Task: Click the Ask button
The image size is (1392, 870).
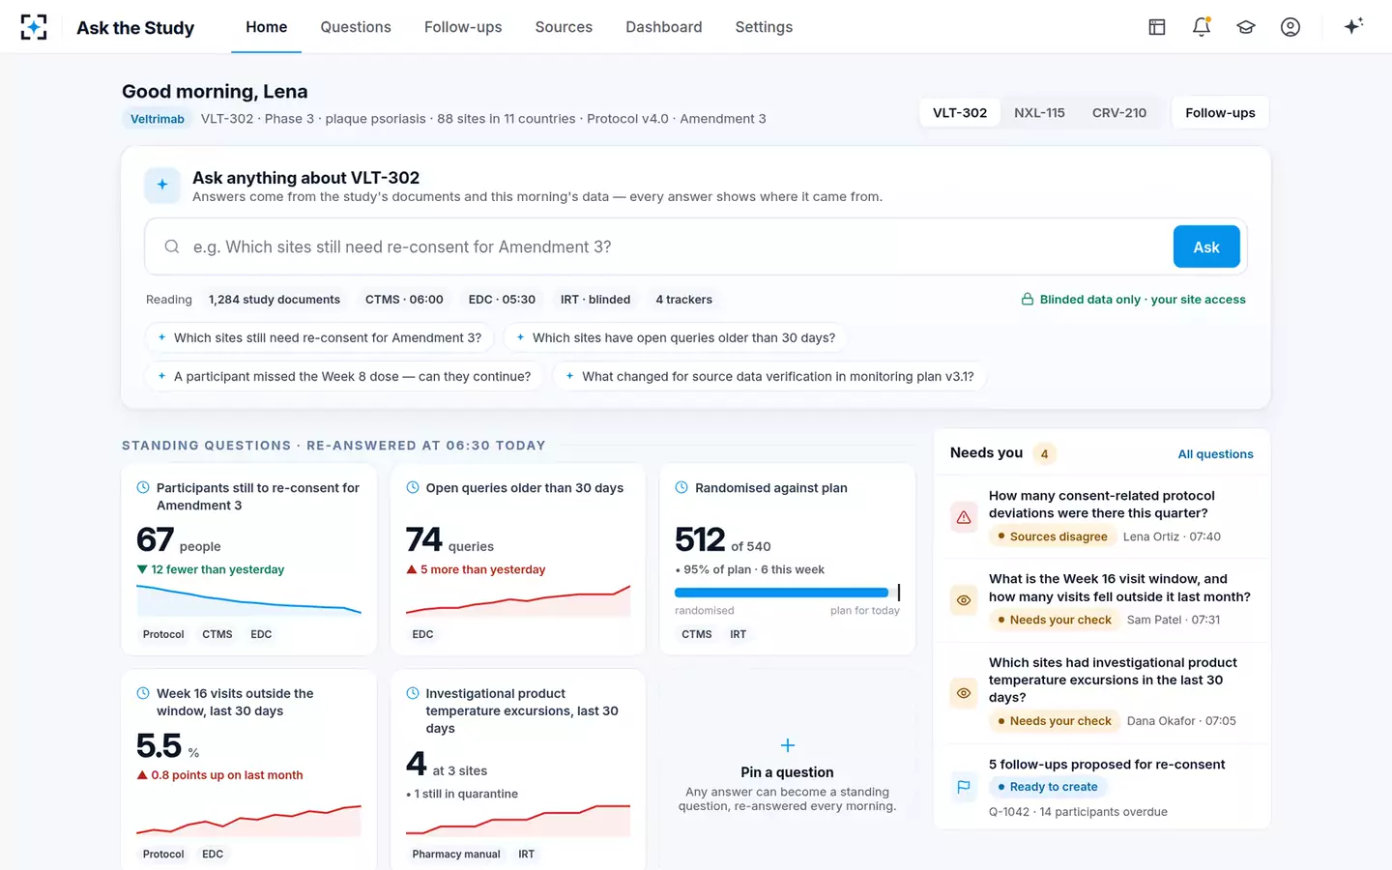Action: point(1206,247)
